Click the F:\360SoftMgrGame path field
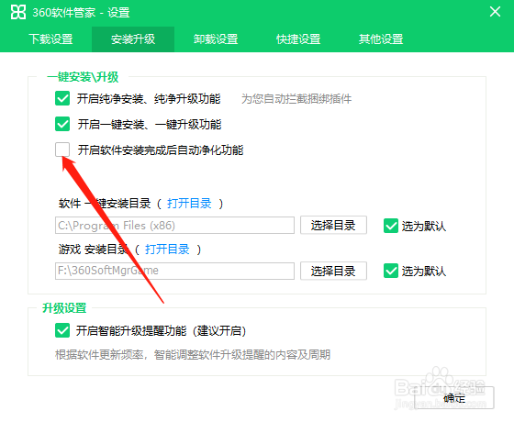Viewport: 514px width, 422px height. [174, 271]
